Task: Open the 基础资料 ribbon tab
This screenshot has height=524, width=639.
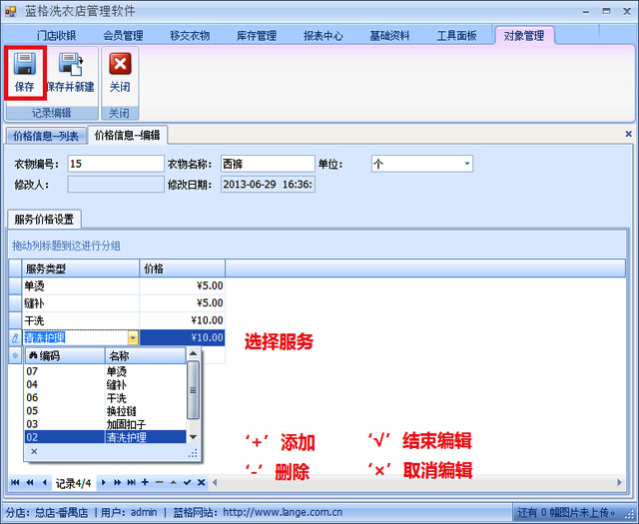Action: point(389,36)
